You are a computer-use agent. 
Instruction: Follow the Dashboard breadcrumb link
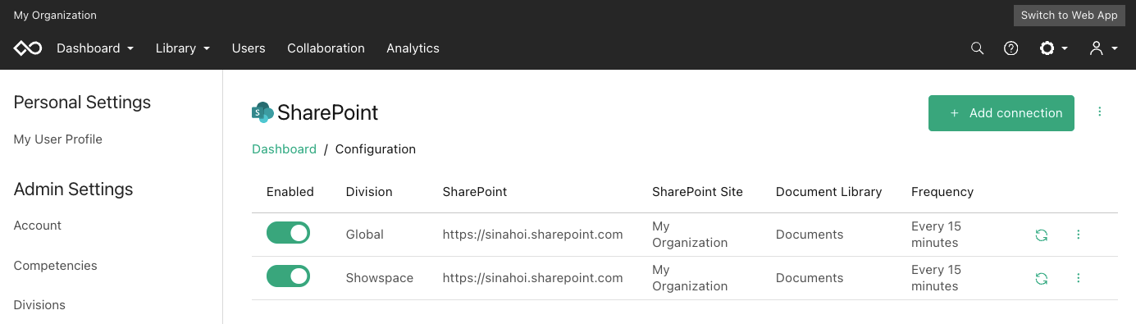tap(284, 149)
